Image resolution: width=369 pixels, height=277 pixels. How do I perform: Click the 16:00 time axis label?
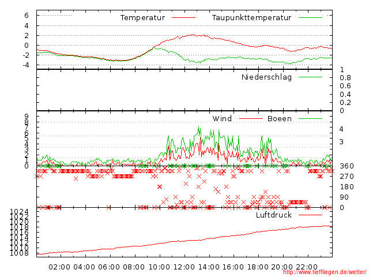[233, 267]
